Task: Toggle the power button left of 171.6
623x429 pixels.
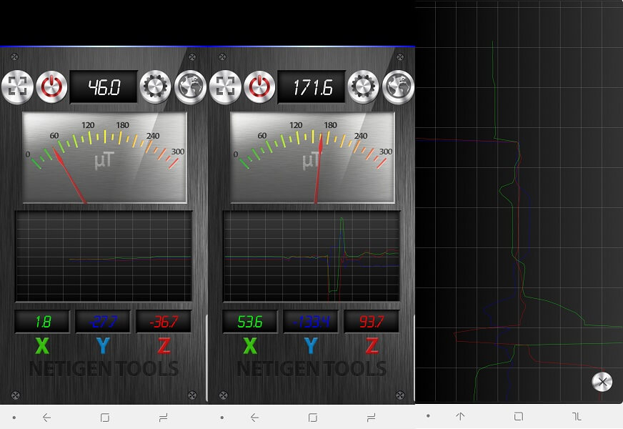Action: 259,87
